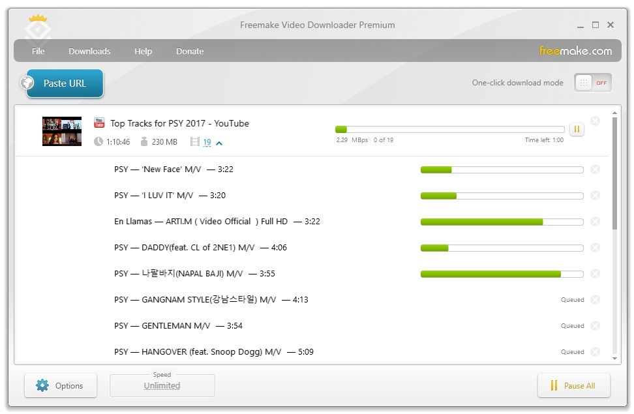Click the 2.29 MBps speed text

point(352,140)
